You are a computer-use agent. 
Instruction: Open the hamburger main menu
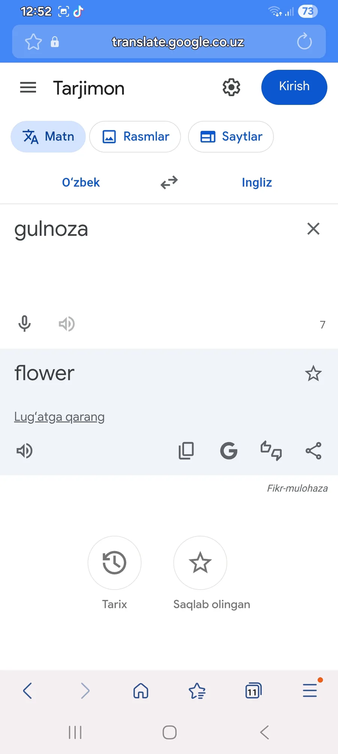pyautogui.click(x=28, y=88)
